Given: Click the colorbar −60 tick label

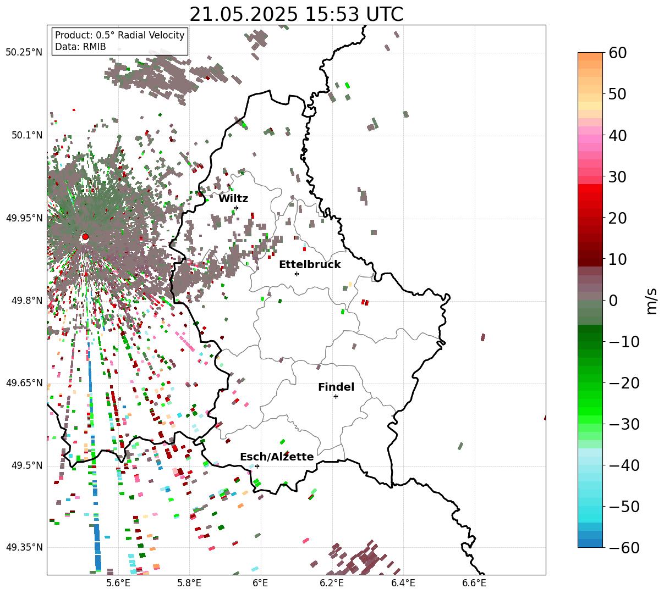Looking at the screenshot, I should [624, 547].
